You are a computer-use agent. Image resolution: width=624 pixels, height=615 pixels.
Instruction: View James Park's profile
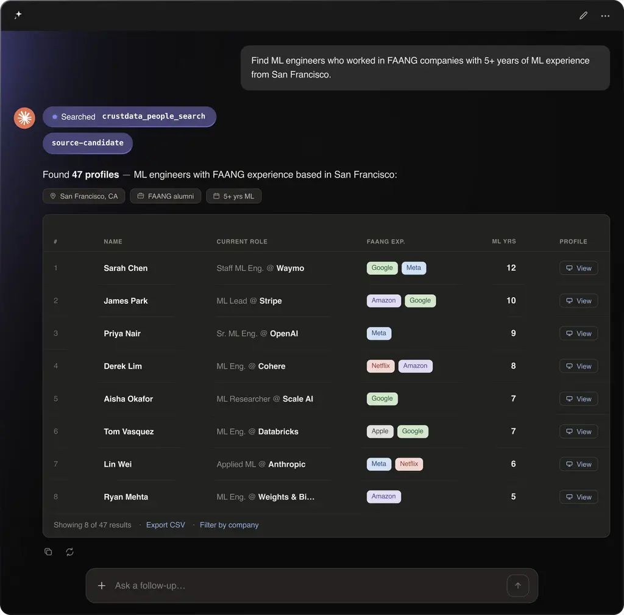(x=579, y=301)
